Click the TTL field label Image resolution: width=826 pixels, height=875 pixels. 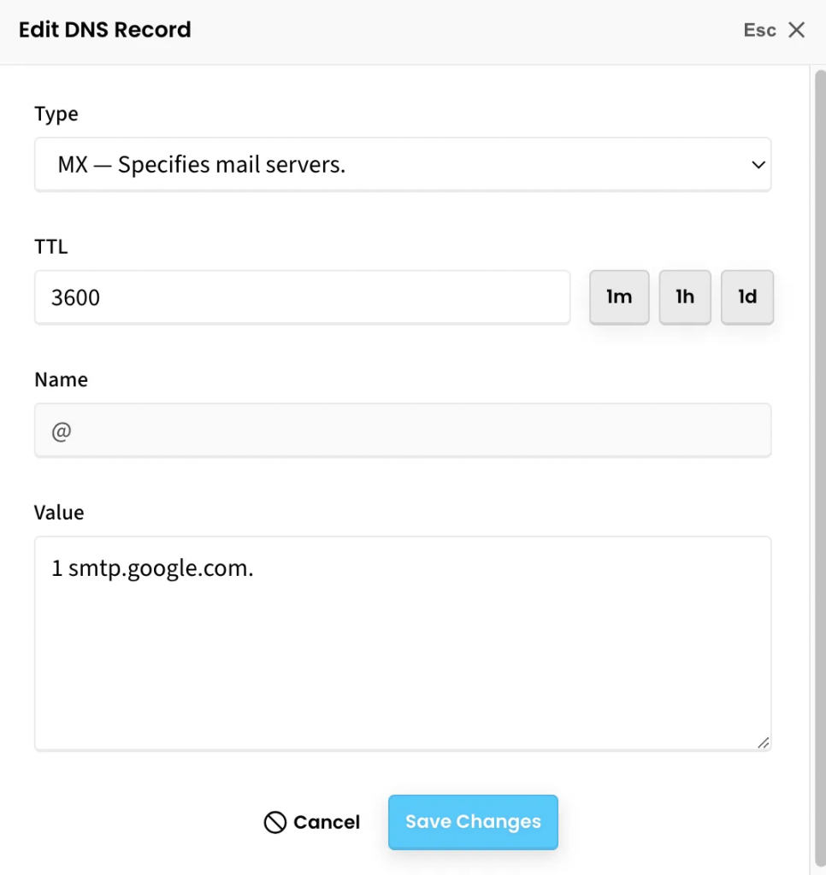(x=50, y=248)
